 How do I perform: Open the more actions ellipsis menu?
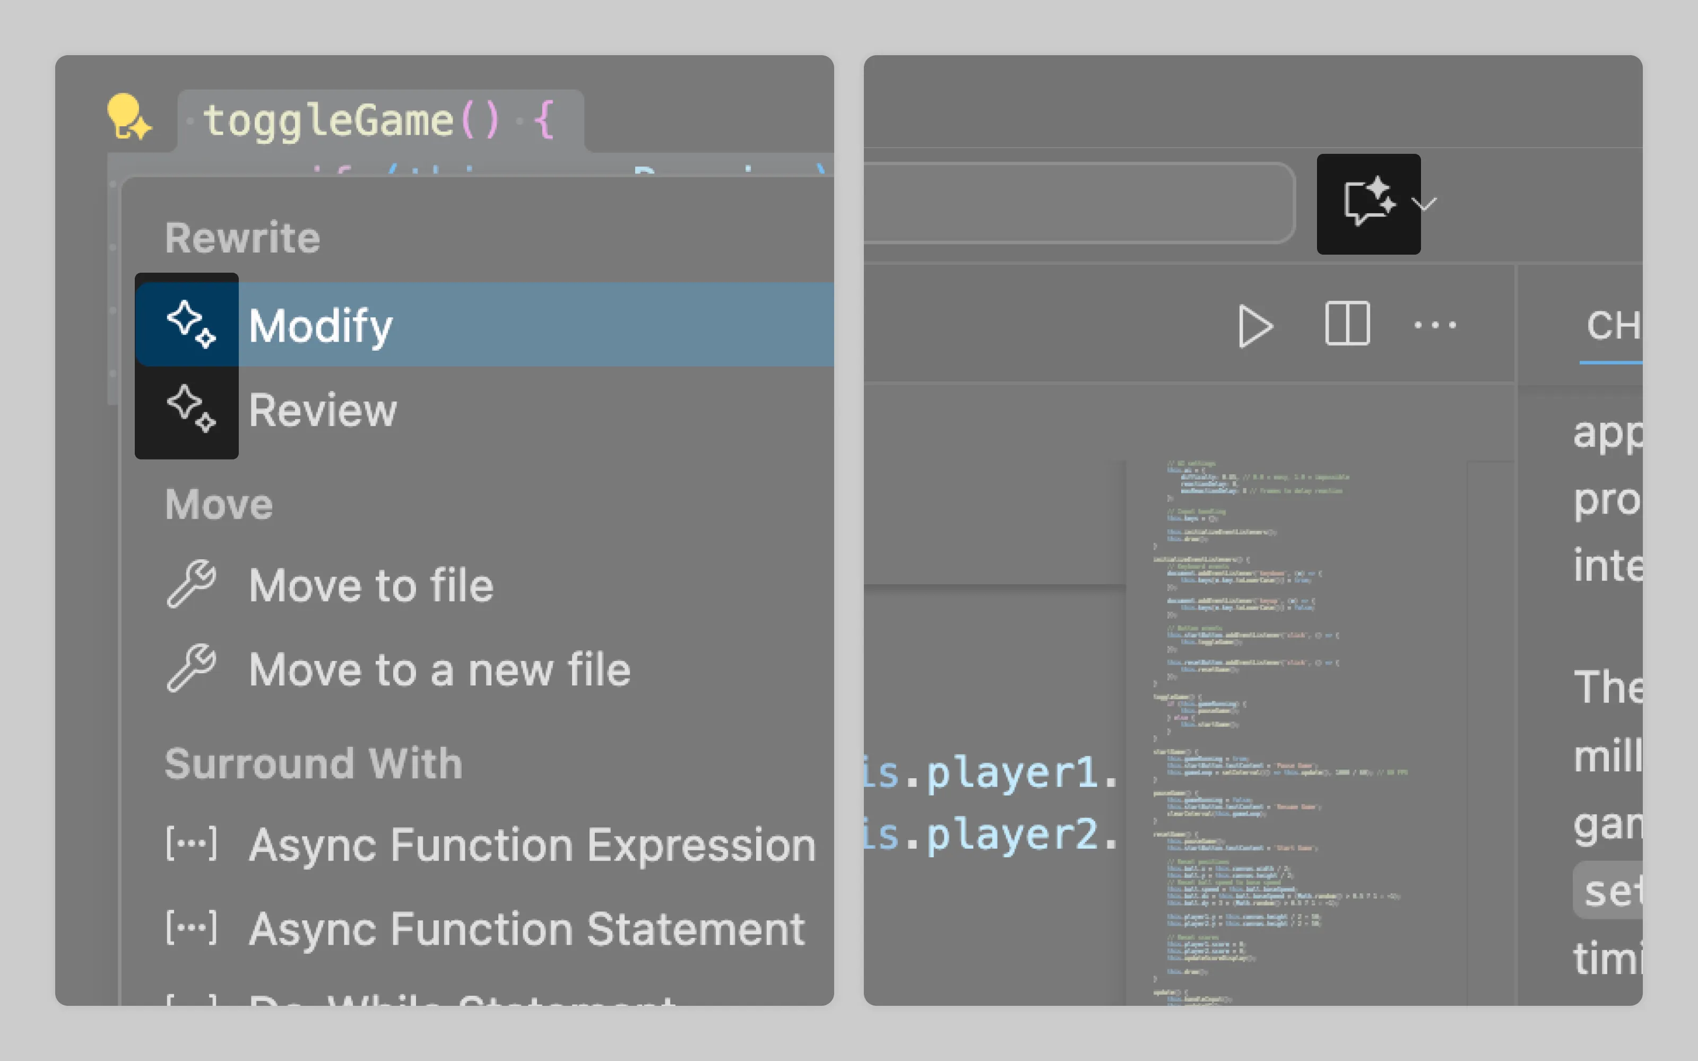[x=1435, y=326]
